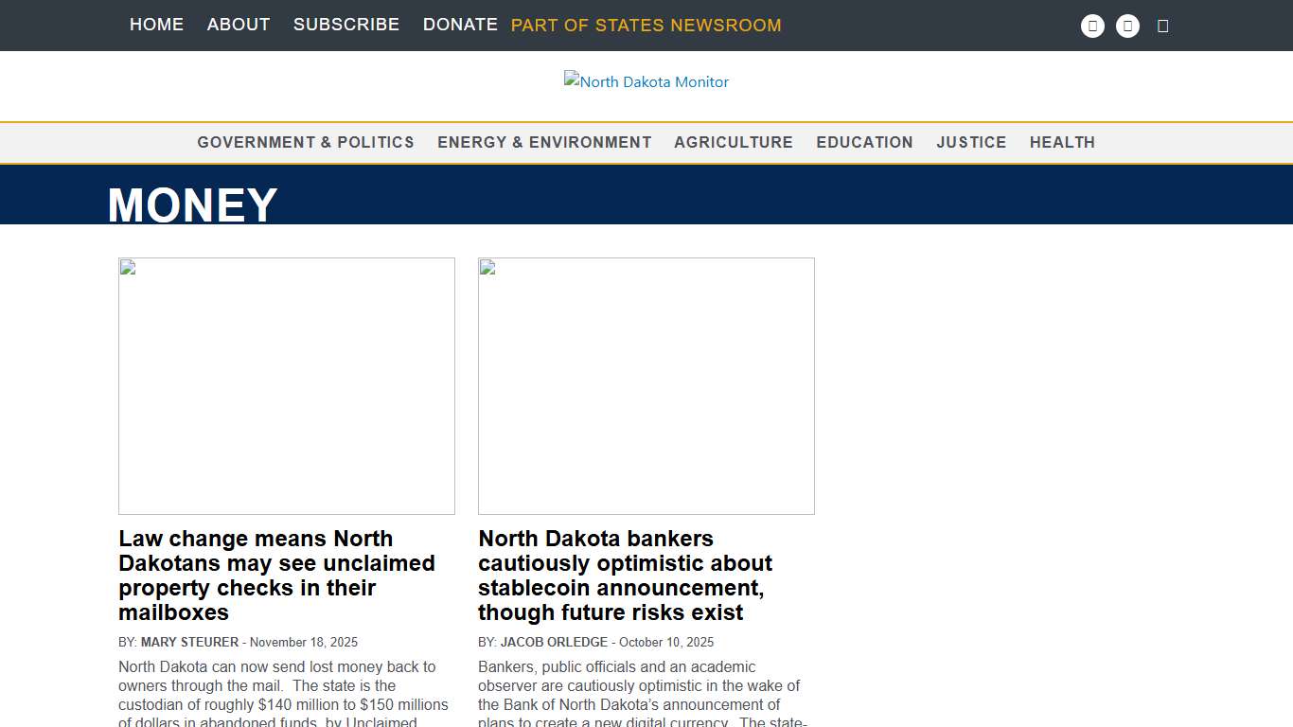Click the PART OF STATES NEWSROOM link

pos(646,26)
